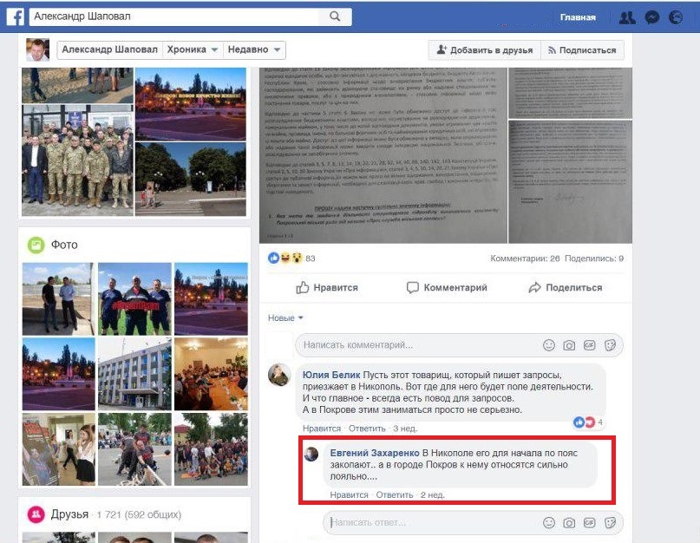Insert a GIF into the comment

[588, 345]
